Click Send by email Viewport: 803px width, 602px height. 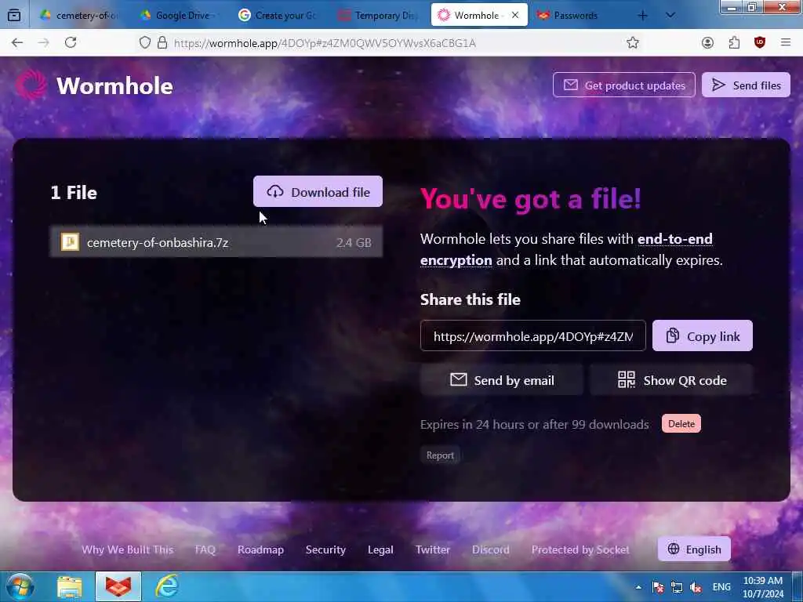tap(502, 380)
